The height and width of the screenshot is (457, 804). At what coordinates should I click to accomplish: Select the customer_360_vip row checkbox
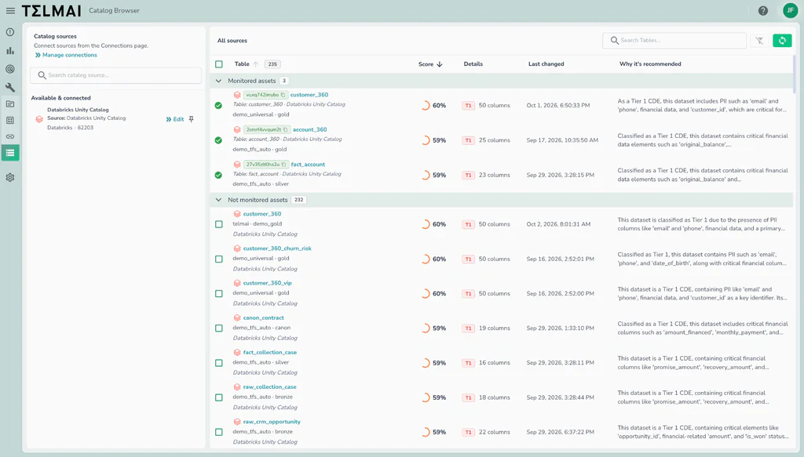(219, 294)
